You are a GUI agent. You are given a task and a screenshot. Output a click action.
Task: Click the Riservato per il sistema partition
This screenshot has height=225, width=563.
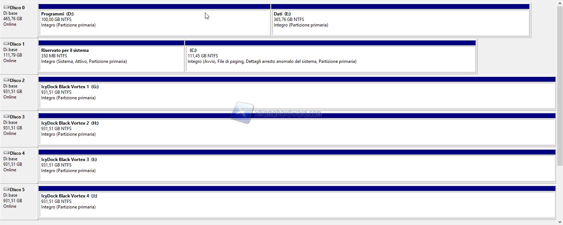[111, 59]
